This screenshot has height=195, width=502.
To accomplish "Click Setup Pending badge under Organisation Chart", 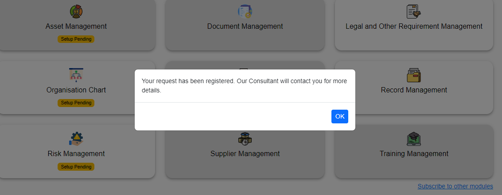I will click(76, 103).
